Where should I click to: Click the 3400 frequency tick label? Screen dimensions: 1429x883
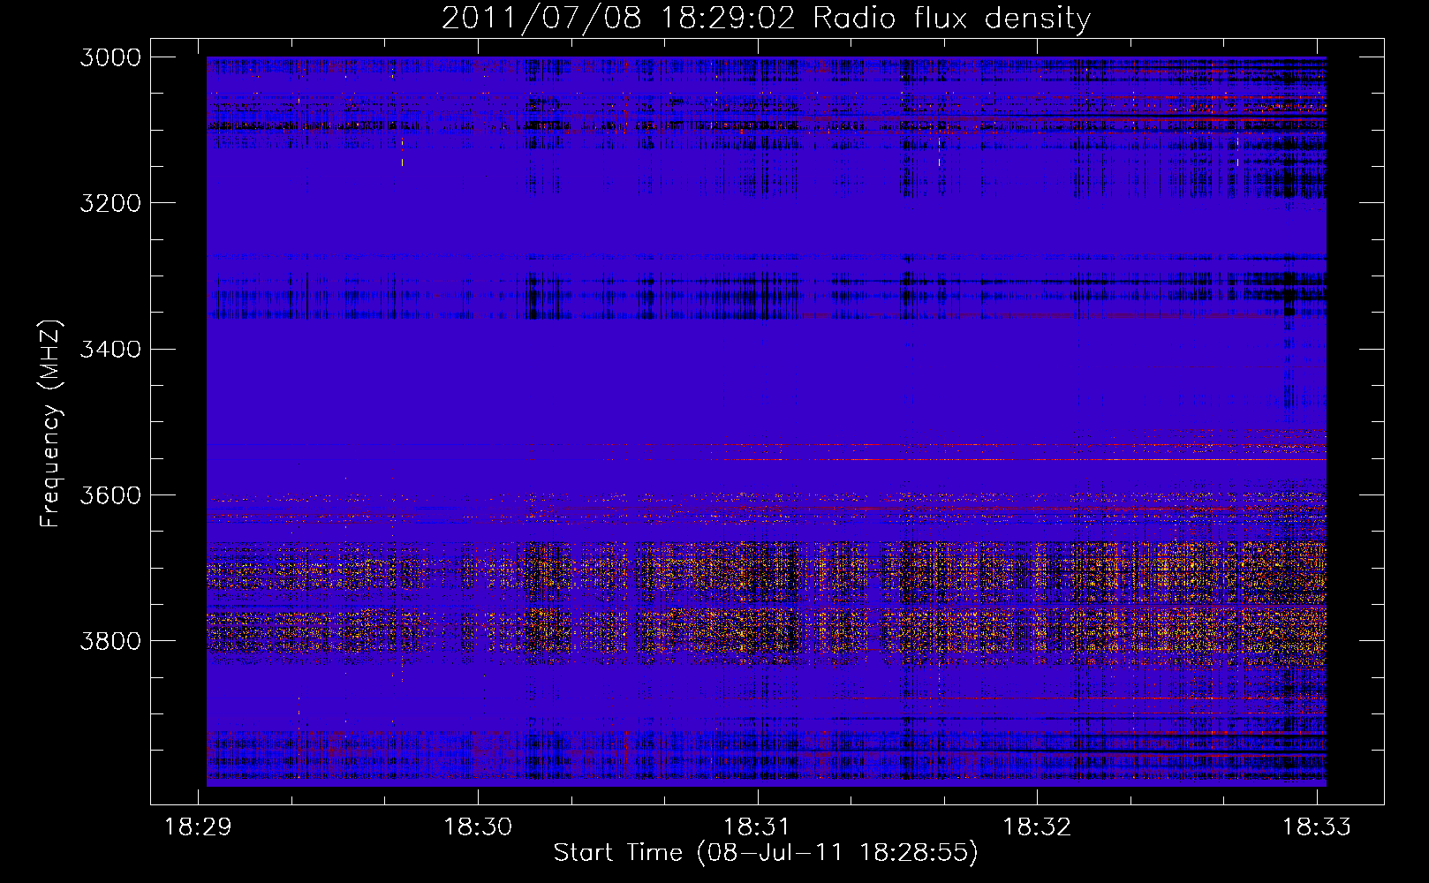[x=110, y=349]
